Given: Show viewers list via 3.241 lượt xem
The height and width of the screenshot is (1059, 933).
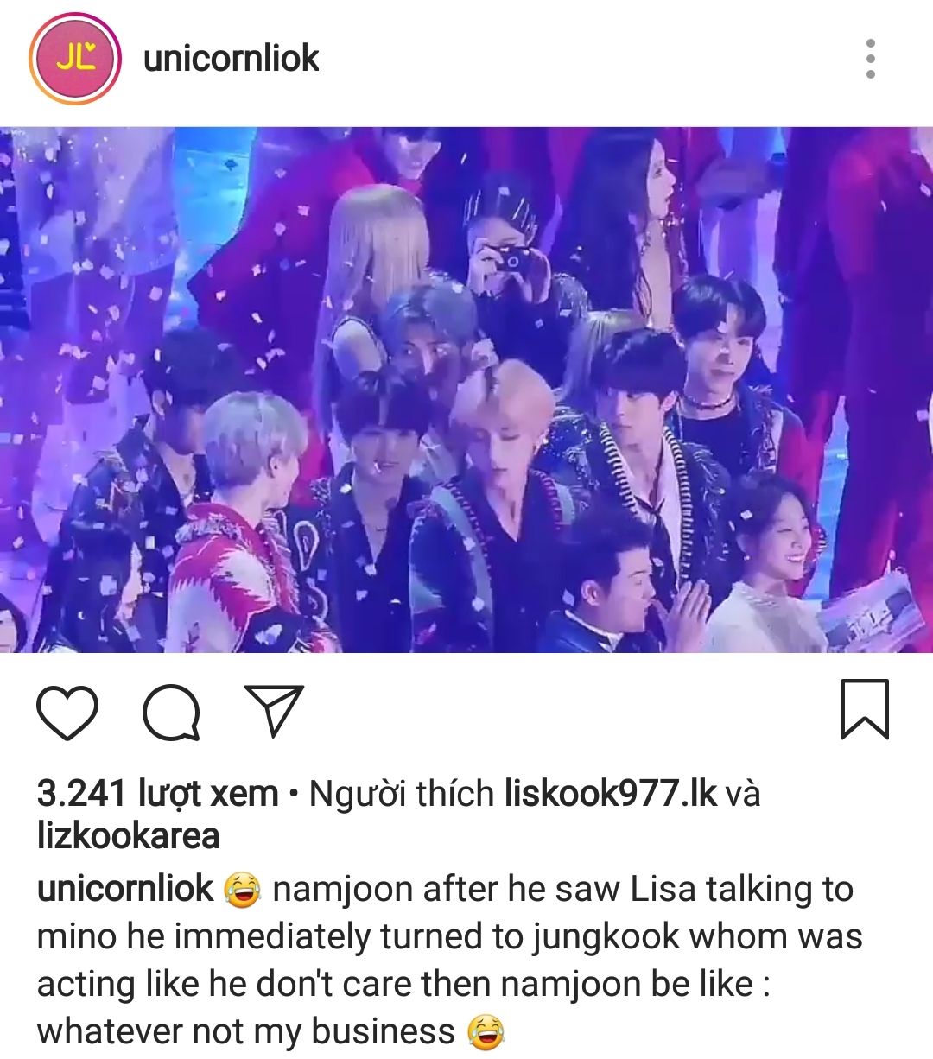Looking at the screenshot, I should (x=157, y=793).
